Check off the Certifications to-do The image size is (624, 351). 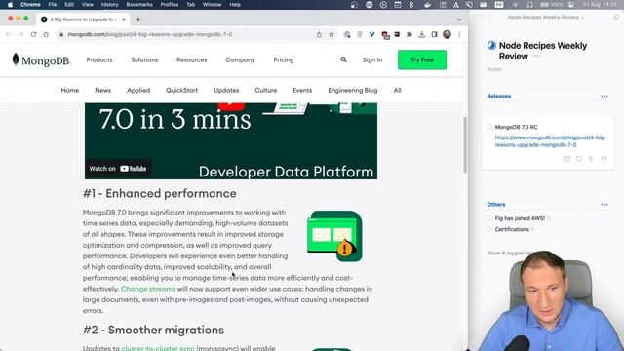[489, 230]
